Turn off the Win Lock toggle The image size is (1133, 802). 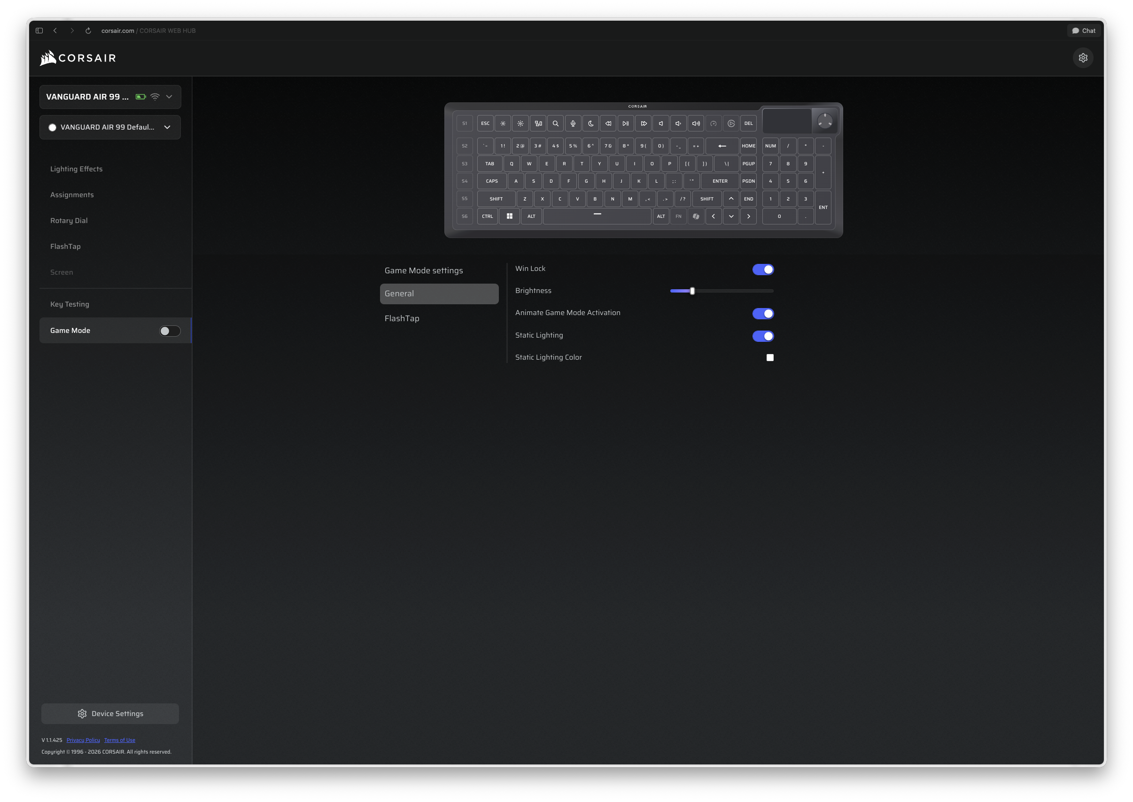762,269
